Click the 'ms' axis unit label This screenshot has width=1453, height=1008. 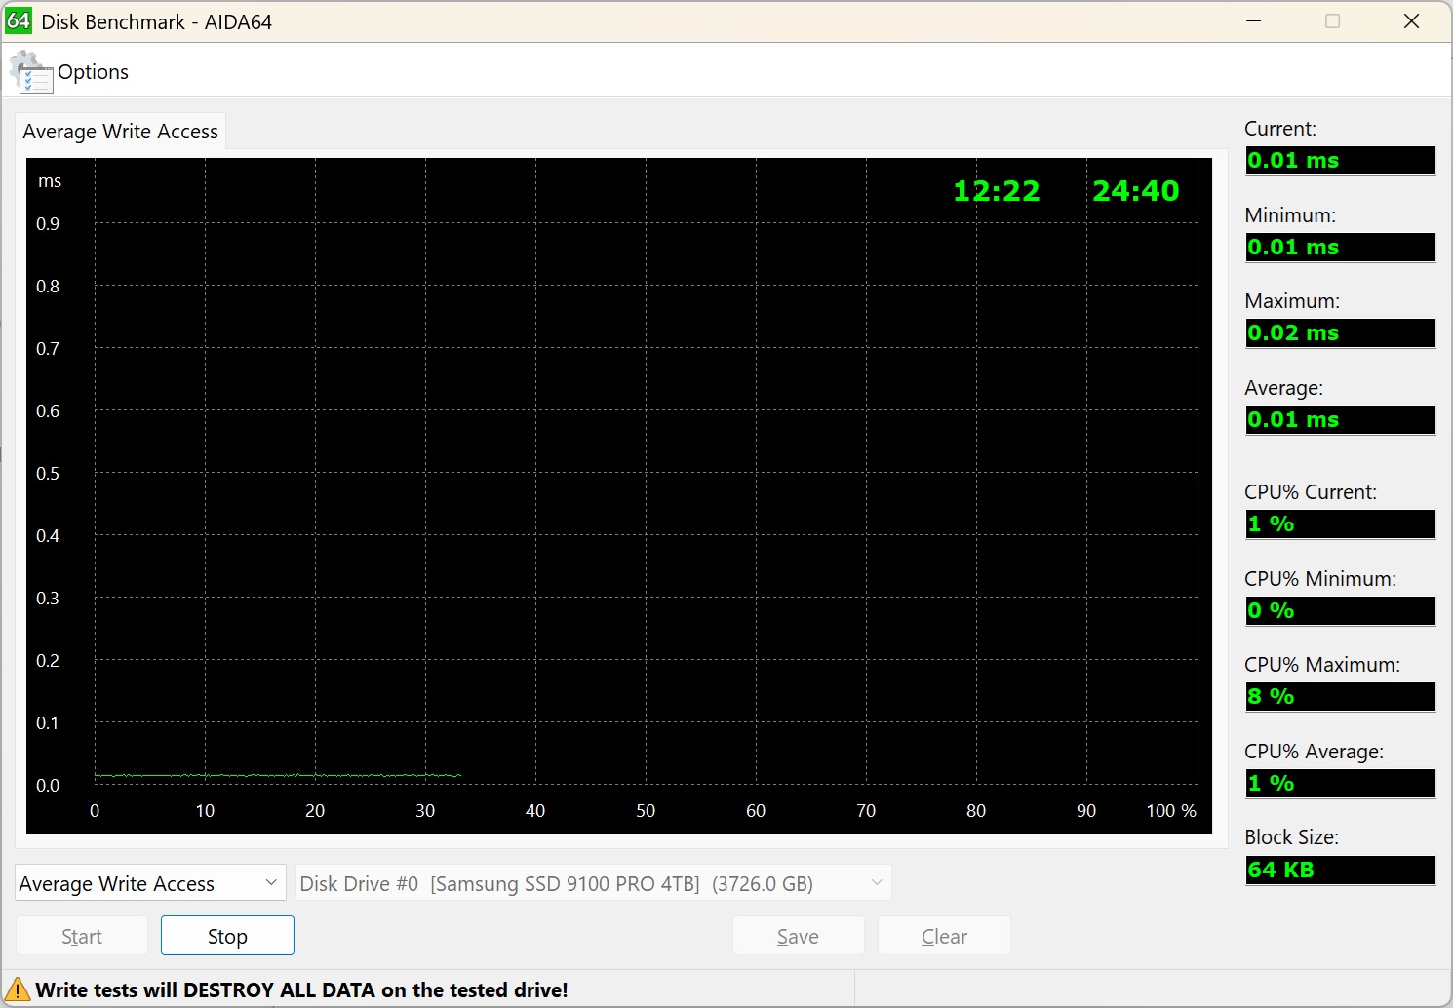point(50,181)
